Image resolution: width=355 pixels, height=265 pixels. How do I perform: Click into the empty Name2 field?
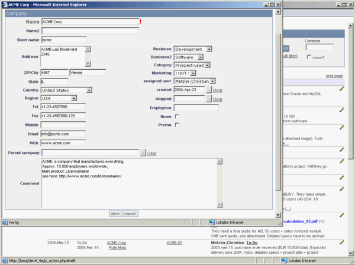click(x=90, y=31)
